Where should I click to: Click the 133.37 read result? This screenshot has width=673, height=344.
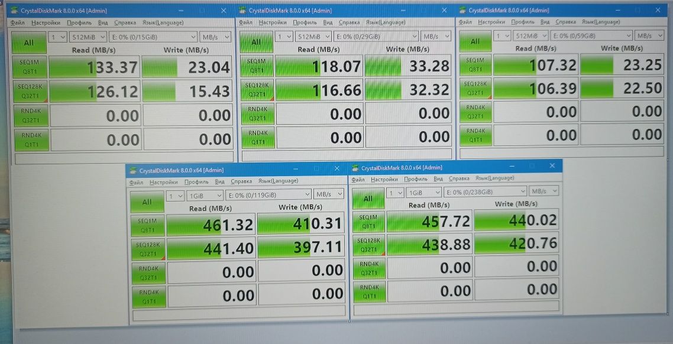pos(95,67)
